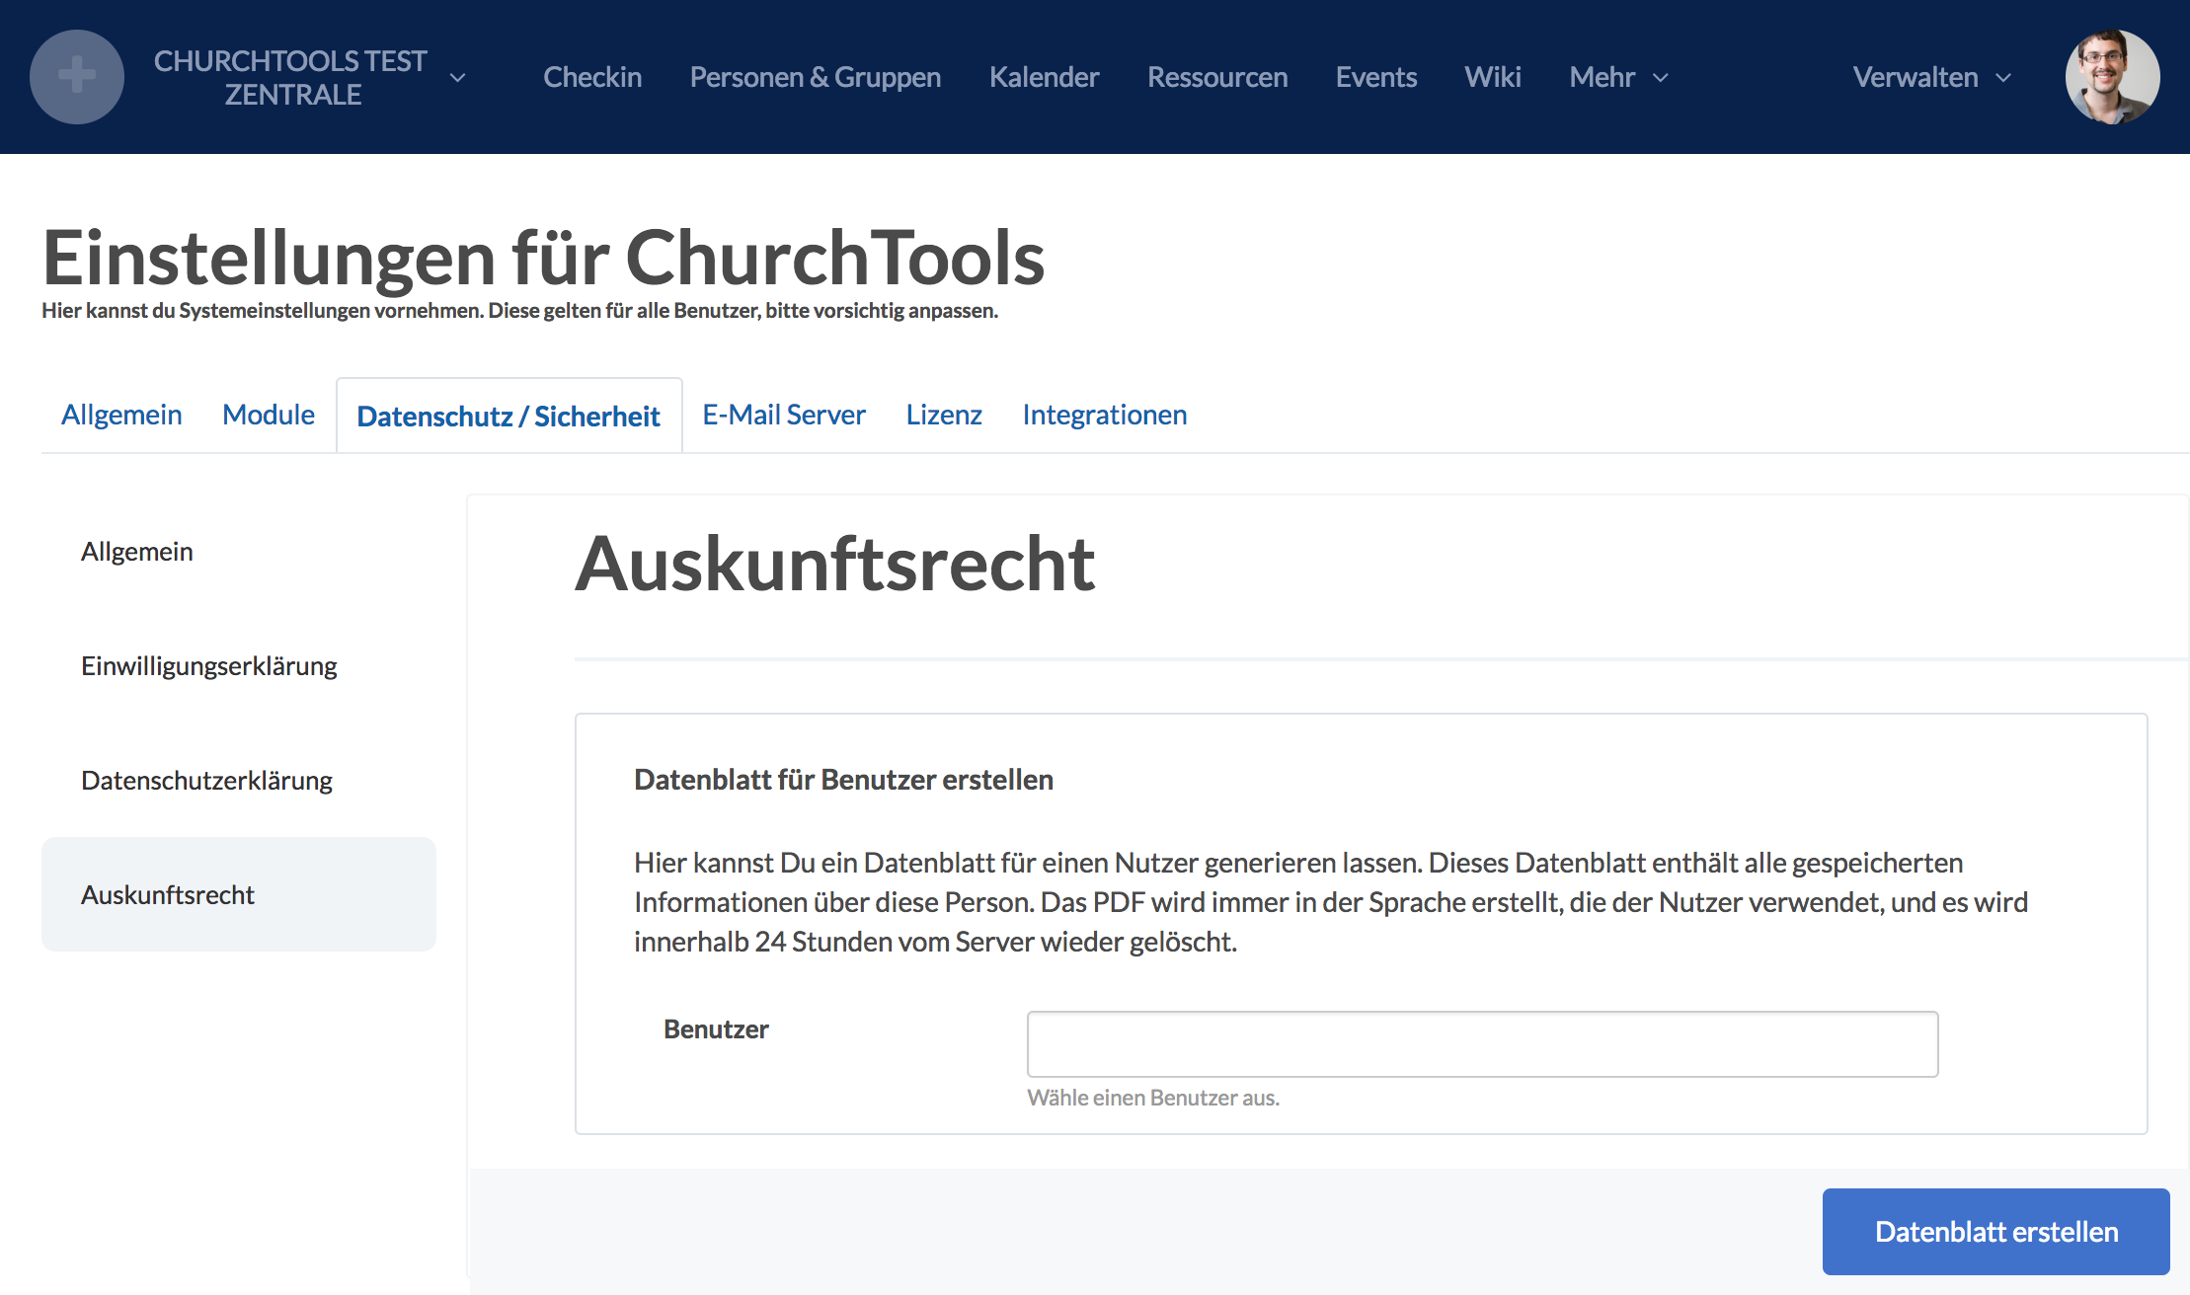
Task: Select the Datenschutz / Sicherheit tab
Action: [x=508, y=416]
